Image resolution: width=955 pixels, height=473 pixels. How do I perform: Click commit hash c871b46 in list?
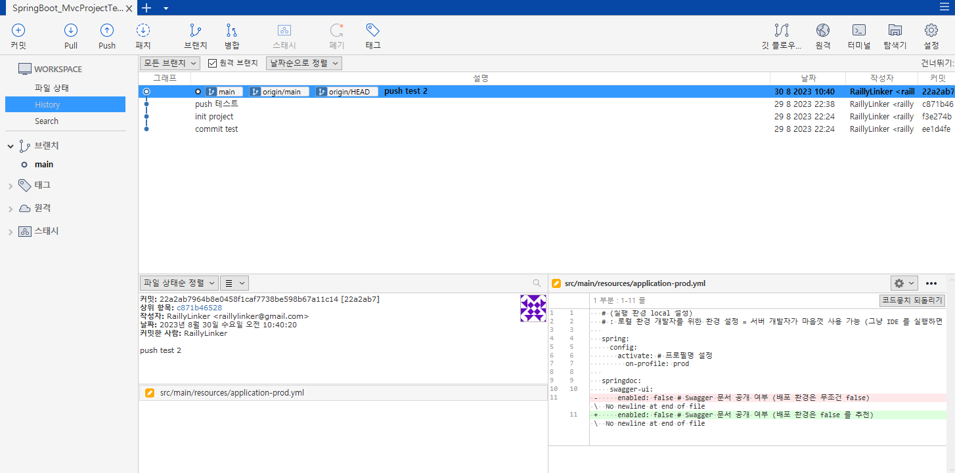tap(937, 104)
